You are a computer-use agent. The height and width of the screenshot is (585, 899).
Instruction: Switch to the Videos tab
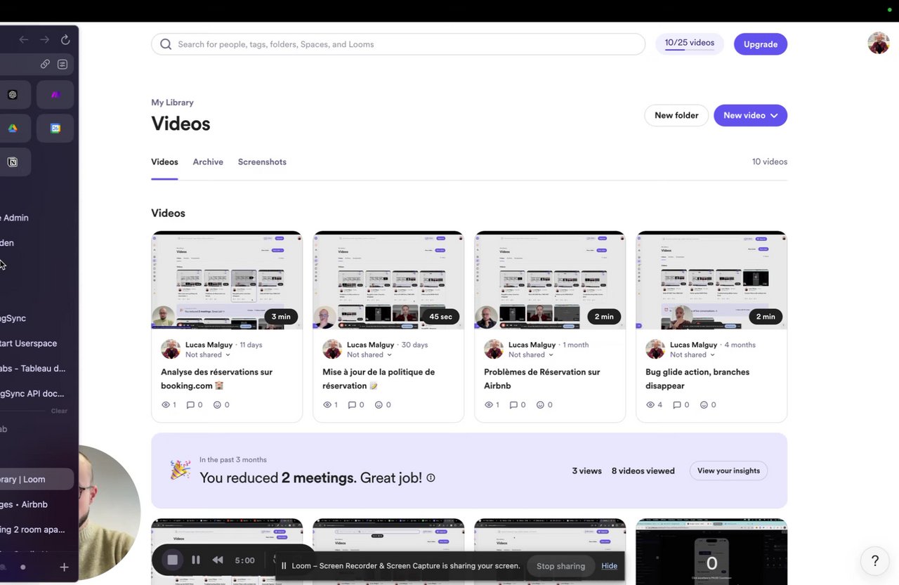[164, 162]
